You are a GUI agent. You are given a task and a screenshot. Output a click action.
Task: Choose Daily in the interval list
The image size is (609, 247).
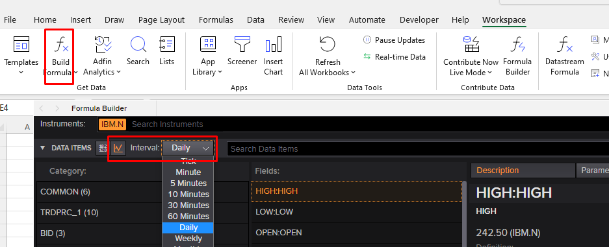(188, 228)
